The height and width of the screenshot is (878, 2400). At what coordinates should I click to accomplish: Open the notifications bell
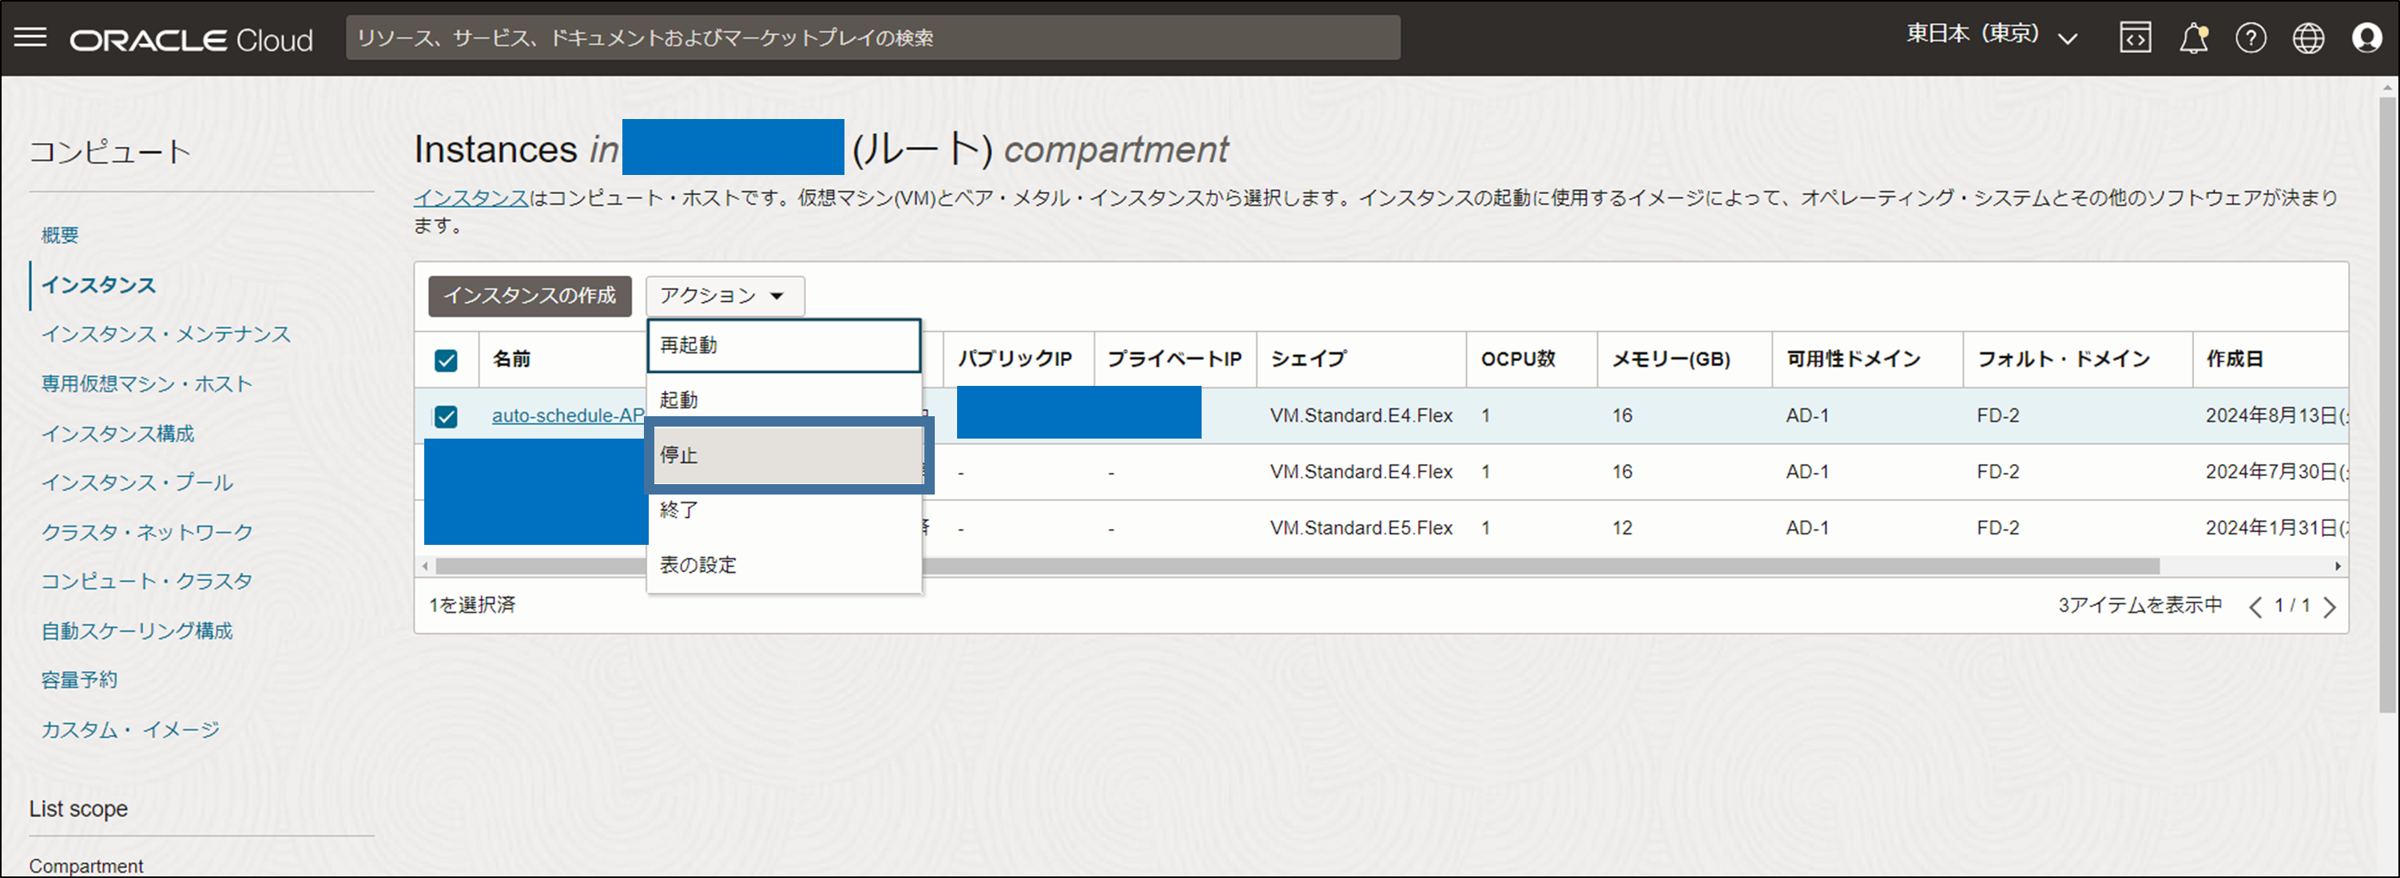click(2193, 38)
